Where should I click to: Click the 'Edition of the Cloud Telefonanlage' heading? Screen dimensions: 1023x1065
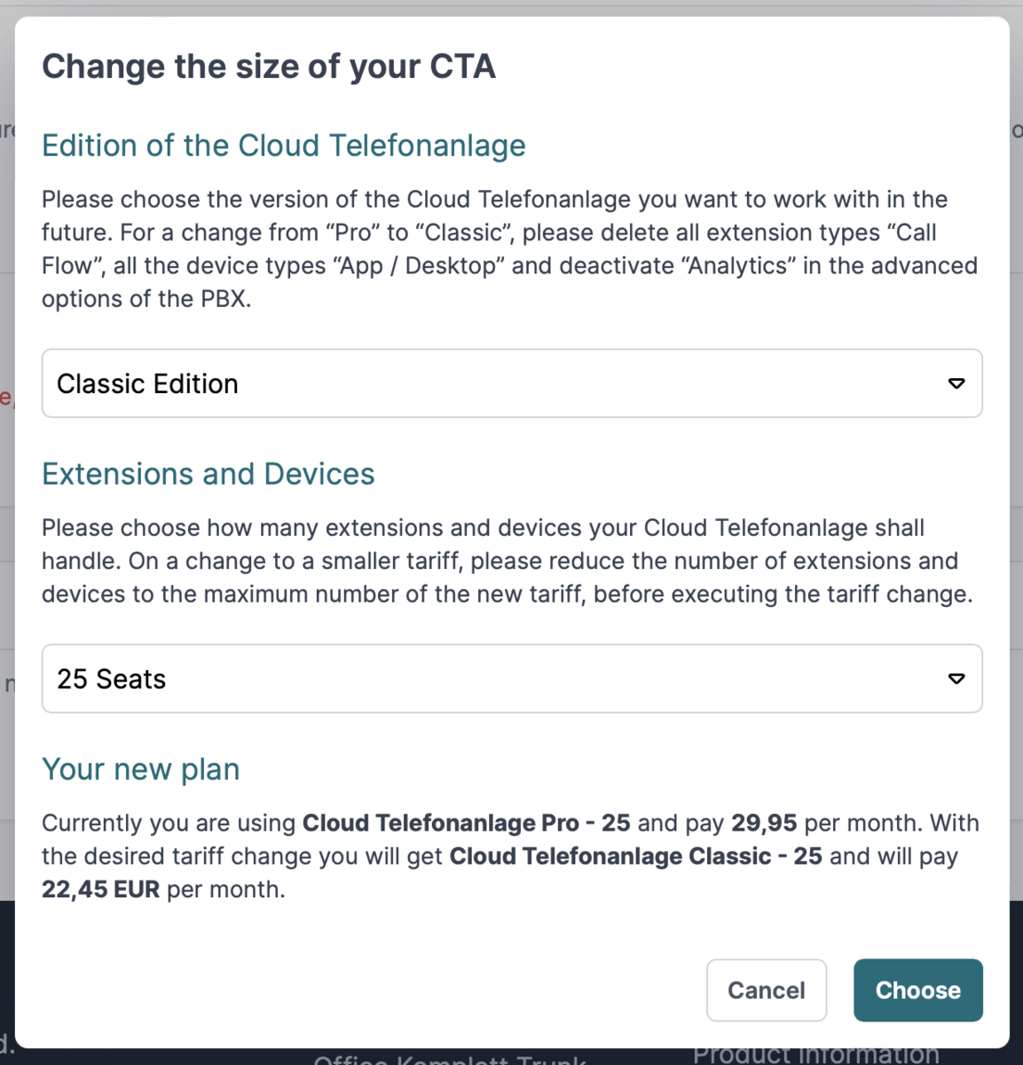tap(284, 146)
